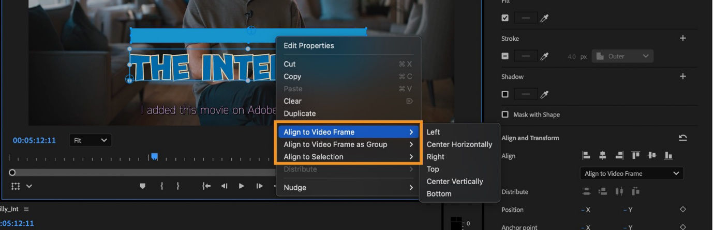The image size is (714, 230).
Task: Click the Align Center Horizontally icon
Action: [x=603, y=155]
